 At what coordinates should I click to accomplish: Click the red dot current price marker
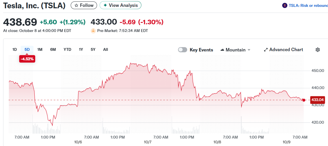click(x=304, y=100)
